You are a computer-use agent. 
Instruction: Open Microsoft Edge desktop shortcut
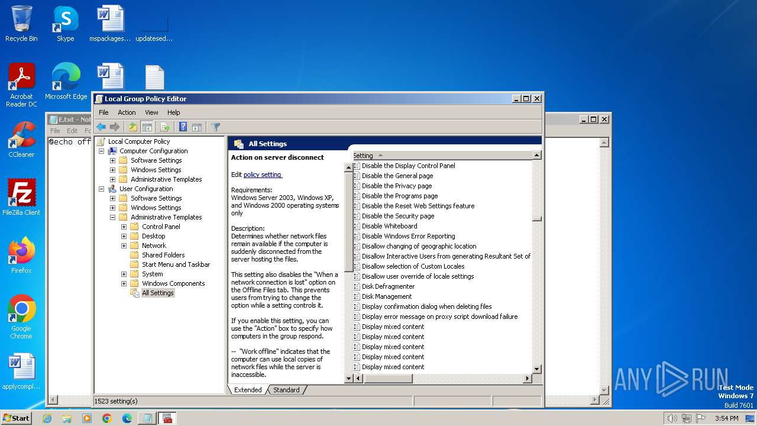point(66,82)
